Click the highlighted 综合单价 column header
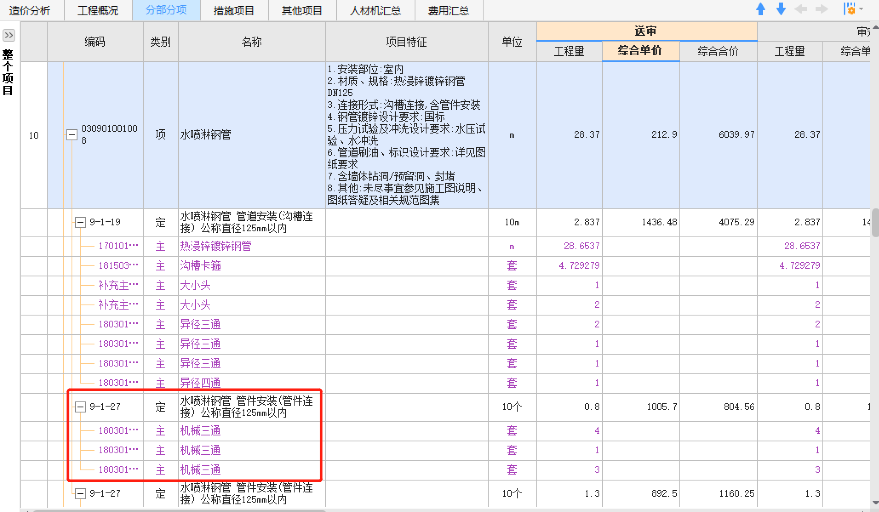 pyautogui.click(x=641, y=51)
